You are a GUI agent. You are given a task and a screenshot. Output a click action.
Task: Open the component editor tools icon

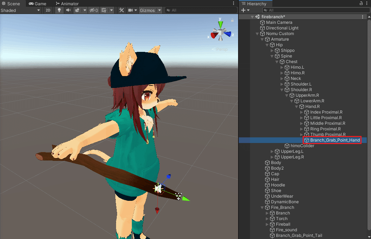click(x=122, y=10)
